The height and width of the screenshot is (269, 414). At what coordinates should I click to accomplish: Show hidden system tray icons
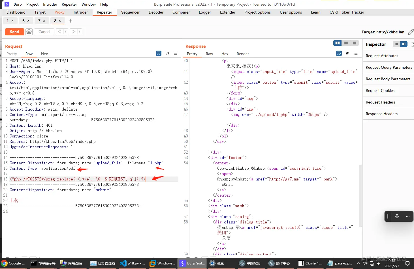click(358, 263)
